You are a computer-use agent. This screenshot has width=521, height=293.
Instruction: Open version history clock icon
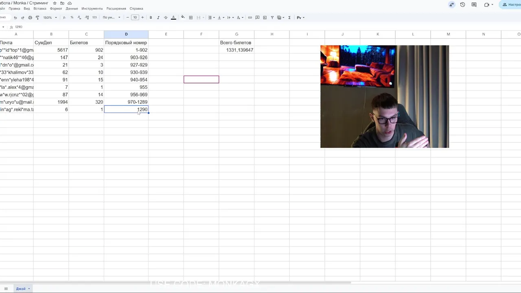(x=462, y=4)
